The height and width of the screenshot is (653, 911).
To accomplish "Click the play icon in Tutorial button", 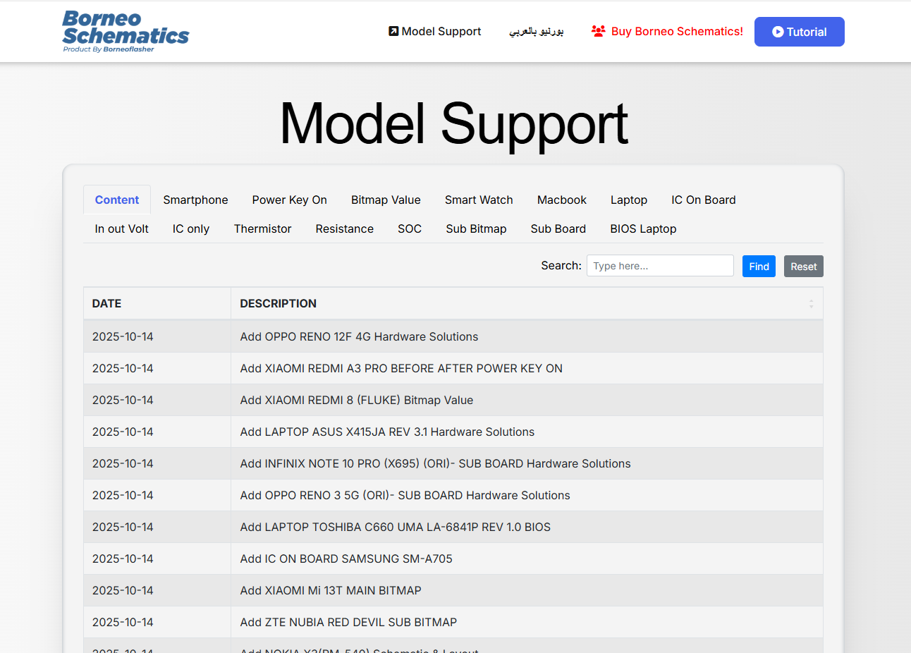I will coord(778,32).
